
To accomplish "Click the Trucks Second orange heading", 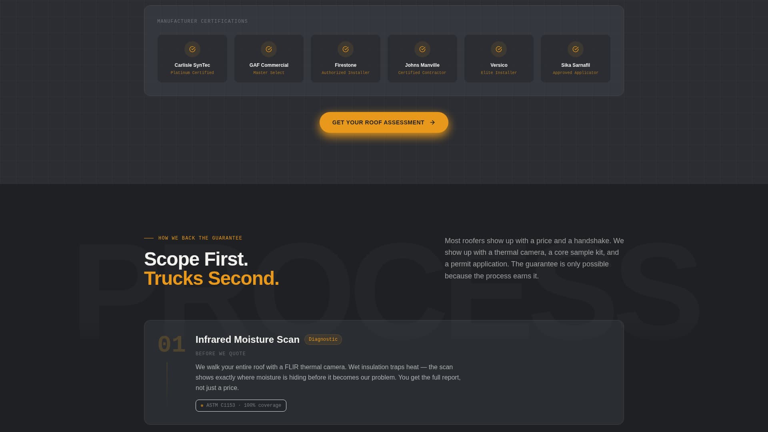I will (212, 278).
